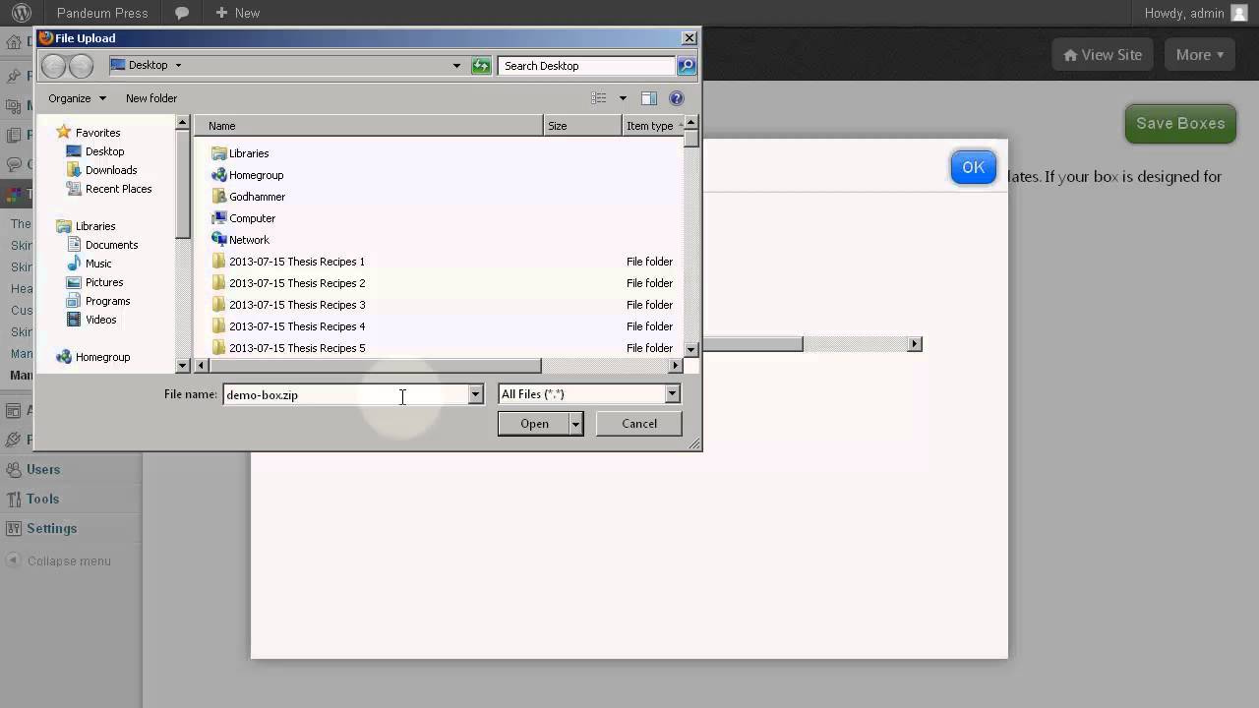Select Godhammer user folder
The height and width of the screenshot is (708, 1259).
[x=257, y=197]
